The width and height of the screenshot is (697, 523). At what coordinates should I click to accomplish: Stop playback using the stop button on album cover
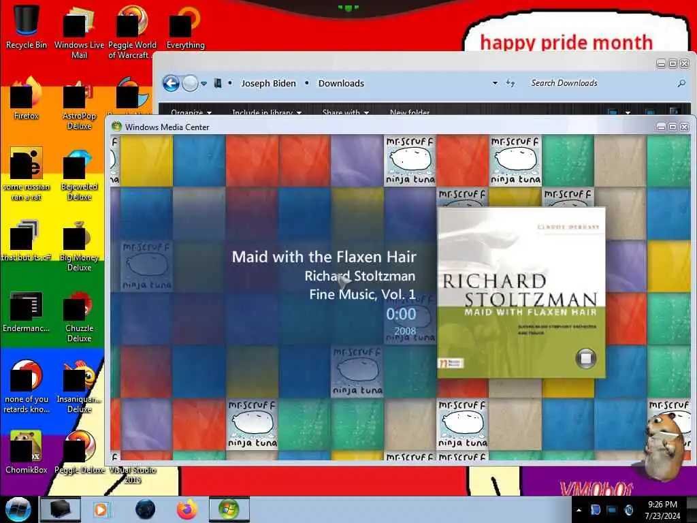coord(586,358)
